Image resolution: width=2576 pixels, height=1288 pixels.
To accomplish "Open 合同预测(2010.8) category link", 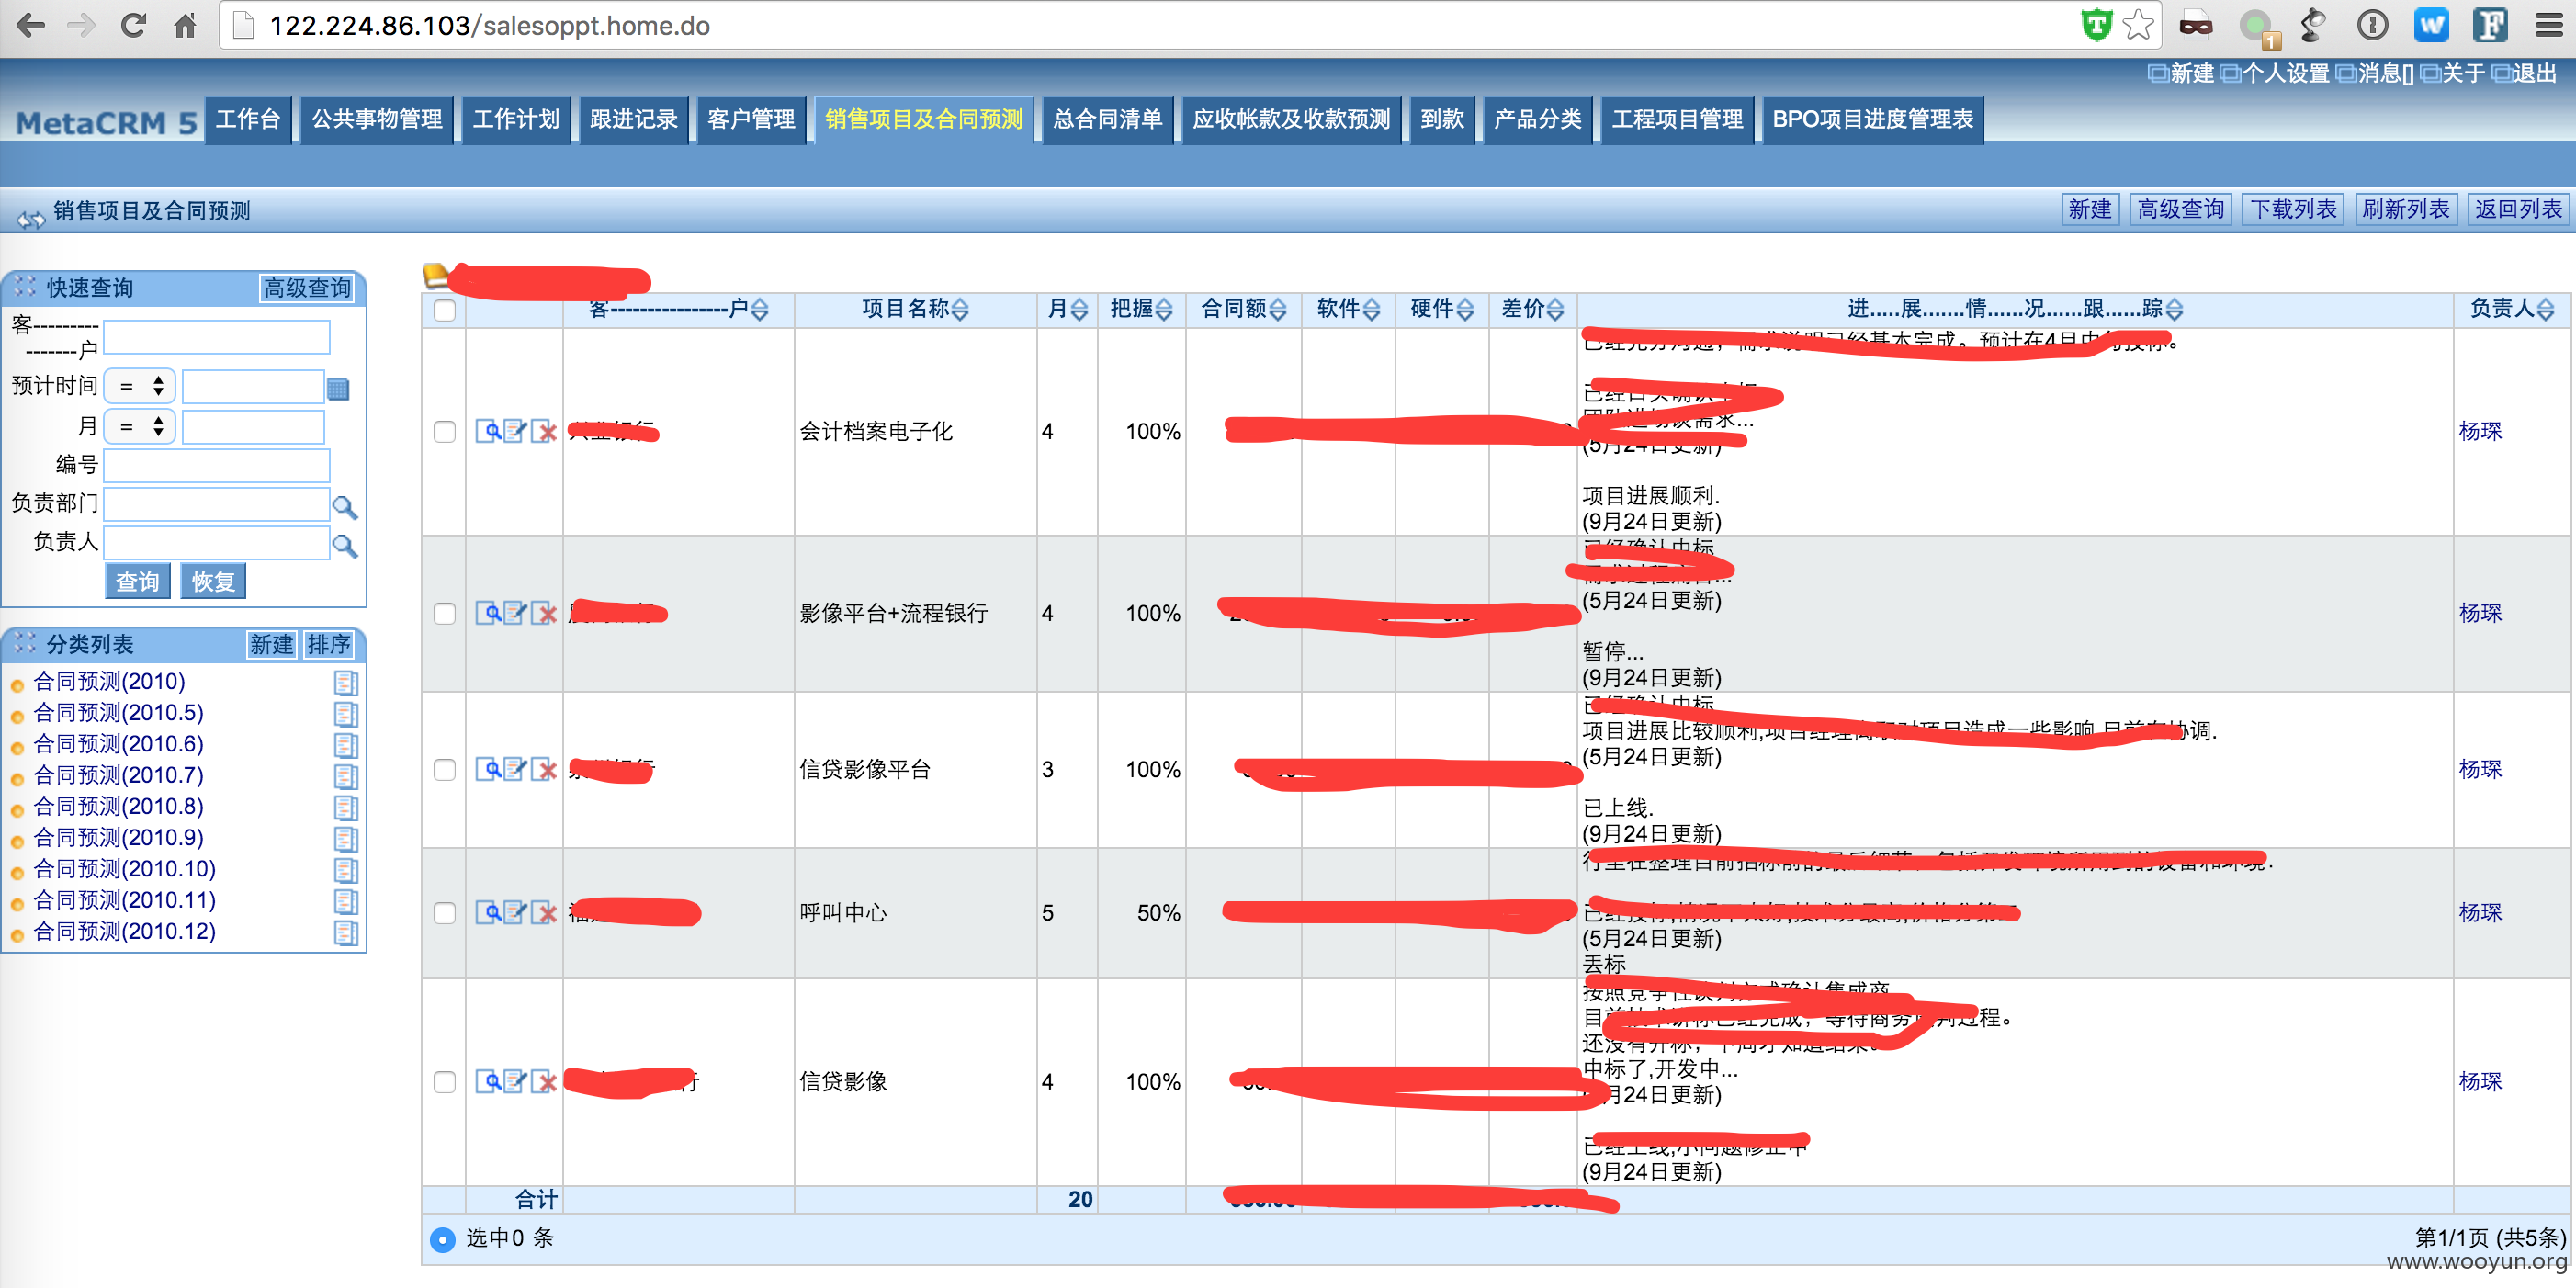I will coord(118,807).
